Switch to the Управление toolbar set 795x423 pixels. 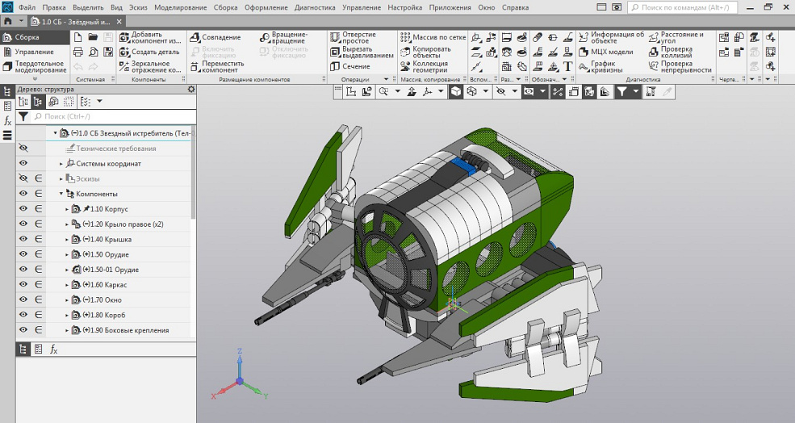(34, 52)
